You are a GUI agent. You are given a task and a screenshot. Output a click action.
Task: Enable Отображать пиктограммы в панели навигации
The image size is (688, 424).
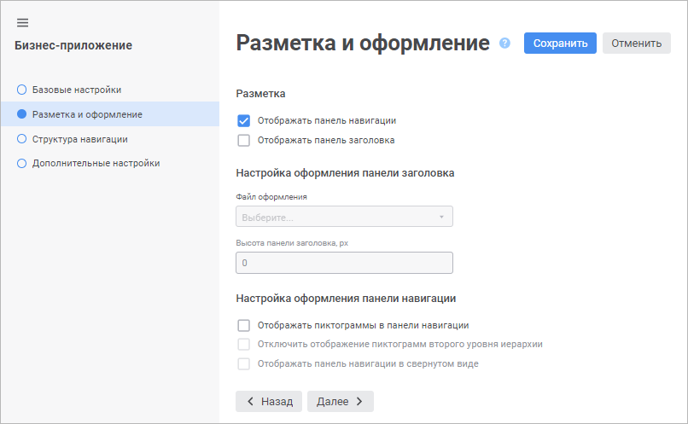[x=243, y=325]
